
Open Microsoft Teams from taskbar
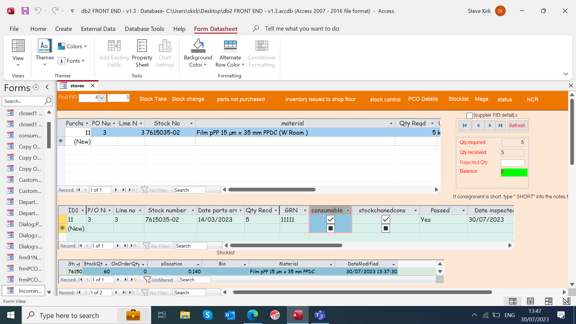(320, 315)
